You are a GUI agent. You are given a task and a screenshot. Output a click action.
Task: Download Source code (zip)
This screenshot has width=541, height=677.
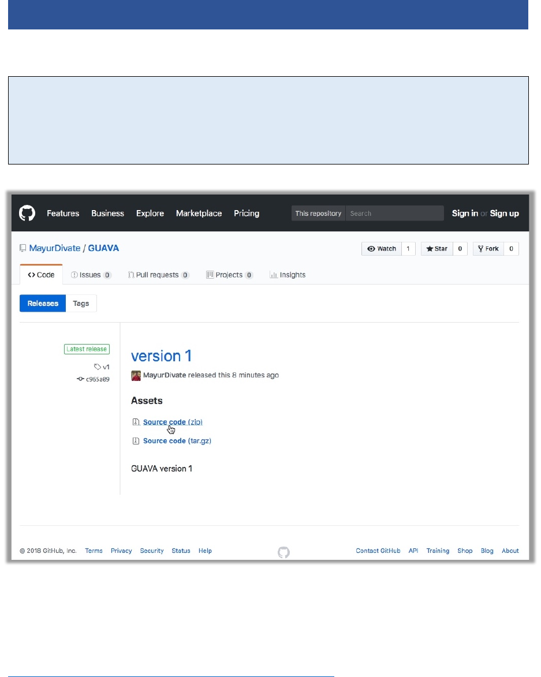[173, 422]
